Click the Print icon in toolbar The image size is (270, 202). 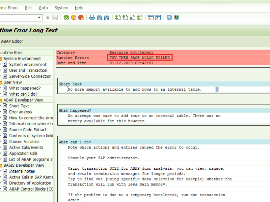(x=92, y=18)
